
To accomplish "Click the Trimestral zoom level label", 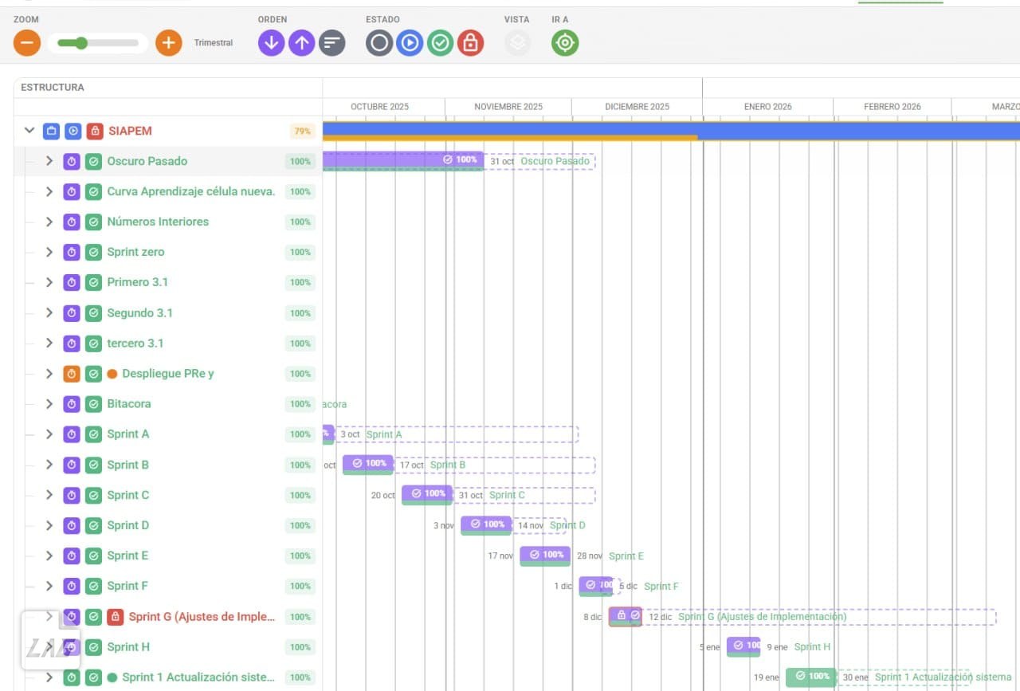I will (214, 43).
